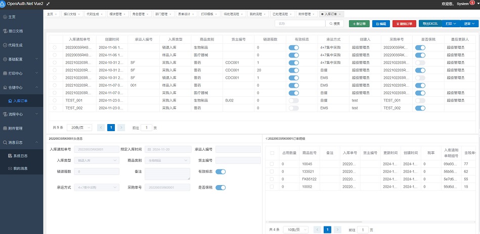Toggle 有效标志 switch in the header form
This screenshot has height=234, width=480.
click(221, 172)
